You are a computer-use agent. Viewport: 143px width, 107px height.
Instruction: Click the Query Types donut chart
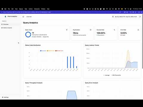pos(28,34)
